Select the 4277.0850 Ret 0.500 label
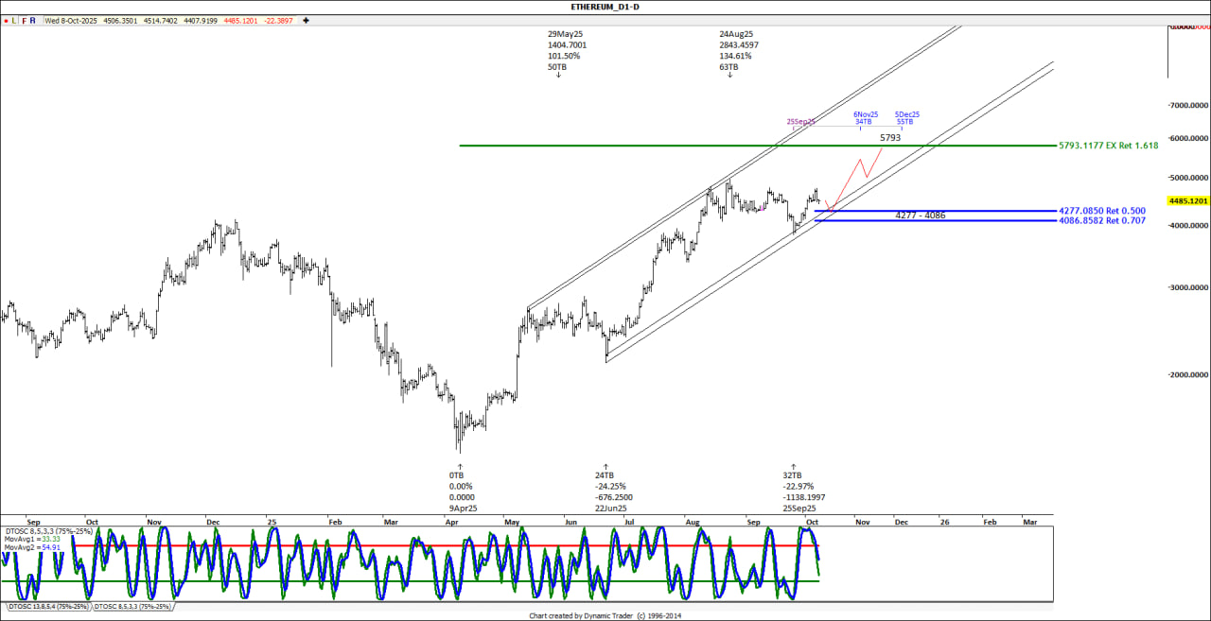Screen dimensions: 1211x621 click(1102, 211)
